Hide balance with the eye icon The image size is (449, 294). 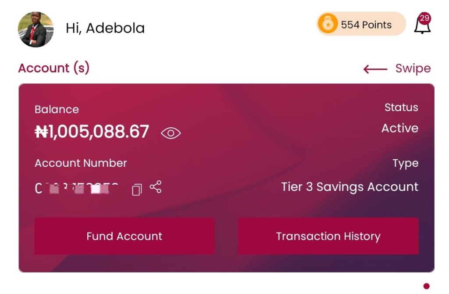(171, 133)
